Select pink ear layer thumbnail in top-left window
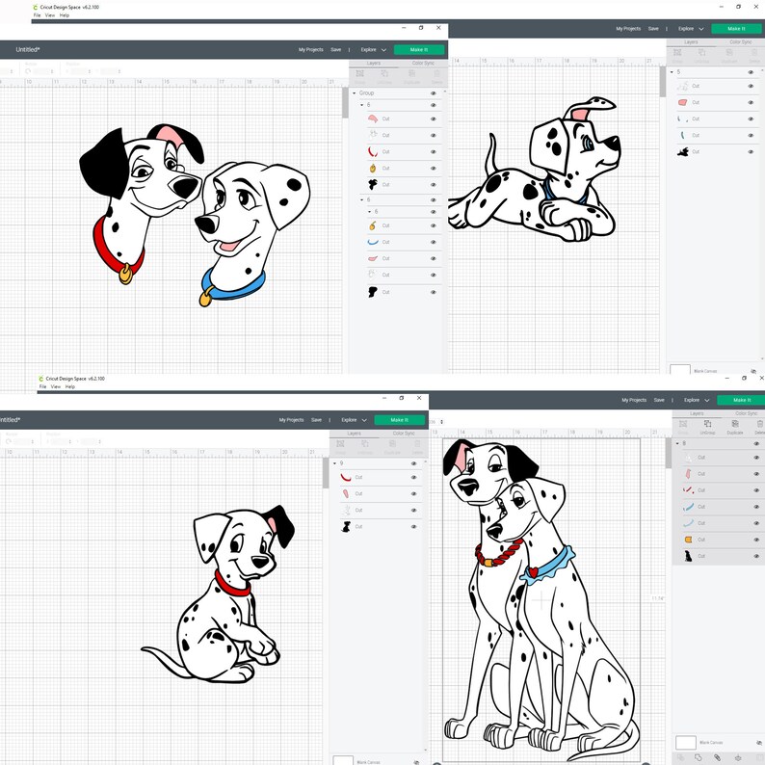Screen dimensions: 765x765 click(x=373, y=119)
